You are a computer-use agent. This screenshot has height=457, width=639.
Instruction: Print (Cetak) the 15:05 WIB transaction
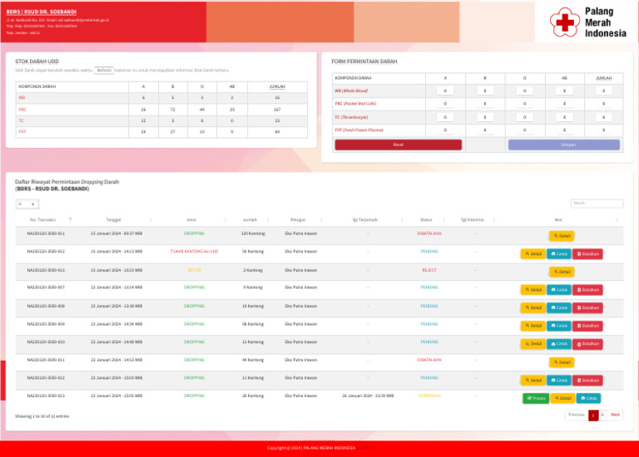[588, 398]
